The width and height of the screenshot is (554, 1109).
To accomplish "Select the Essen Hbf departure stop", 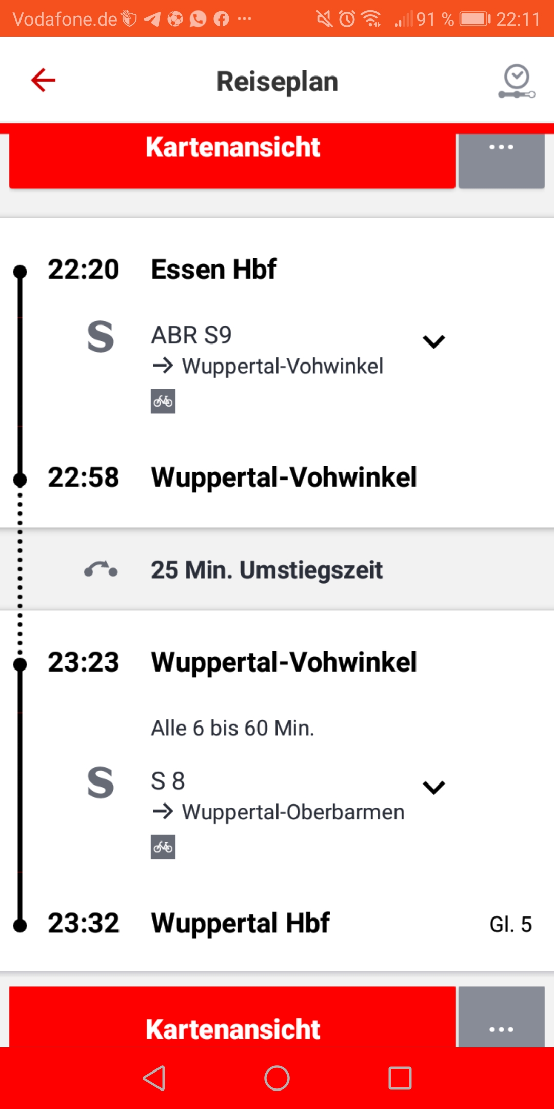I will 214,269.
